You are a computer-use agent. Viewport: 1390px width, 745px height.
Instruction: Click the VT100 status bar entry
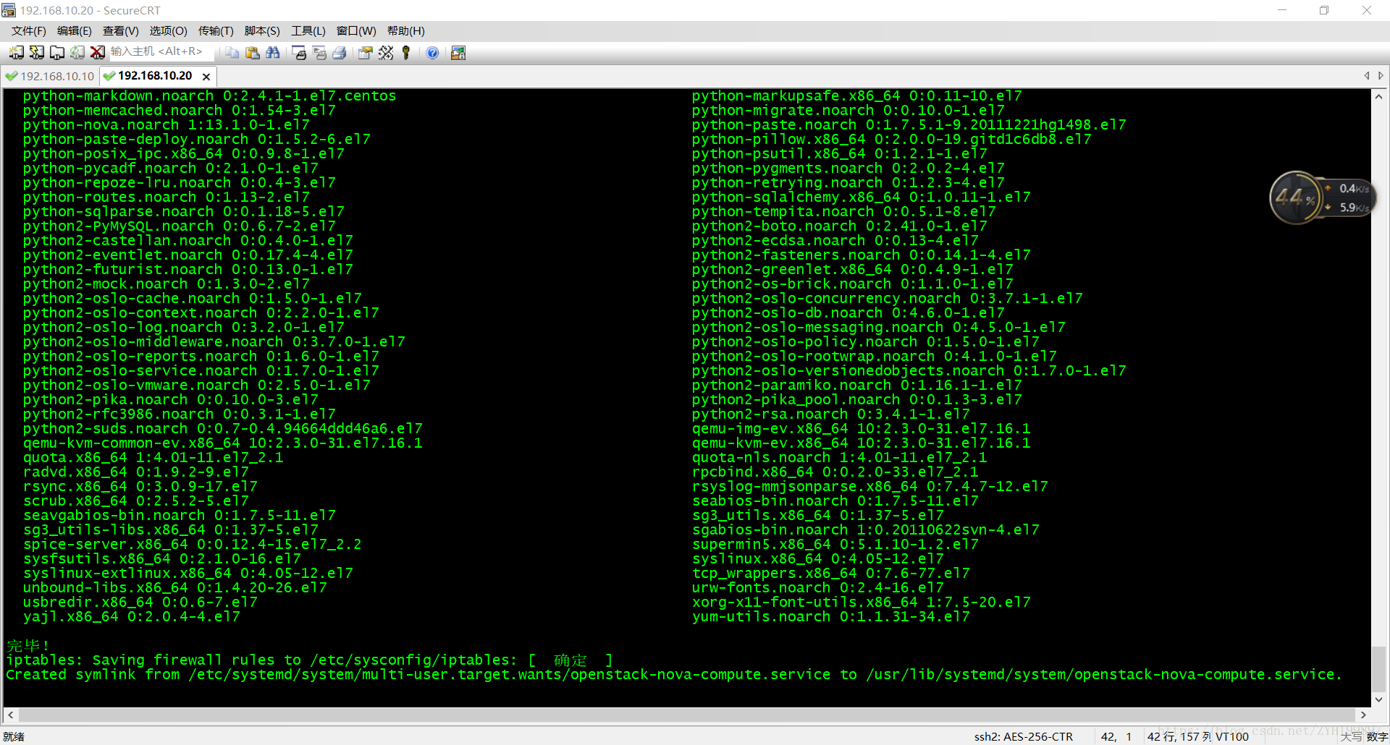[x=1232, y=736]
